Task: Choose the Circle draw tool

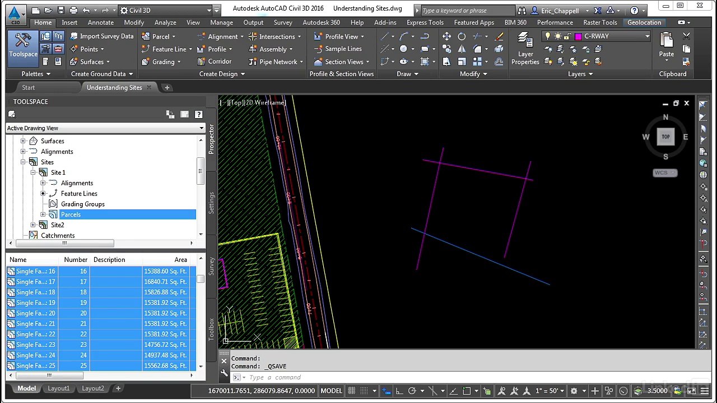Action: [x=403, y=49]
